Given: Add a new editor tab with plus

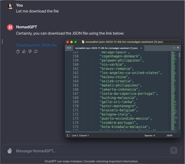Looking at the screenshot, I should click(x=174, y=48).
